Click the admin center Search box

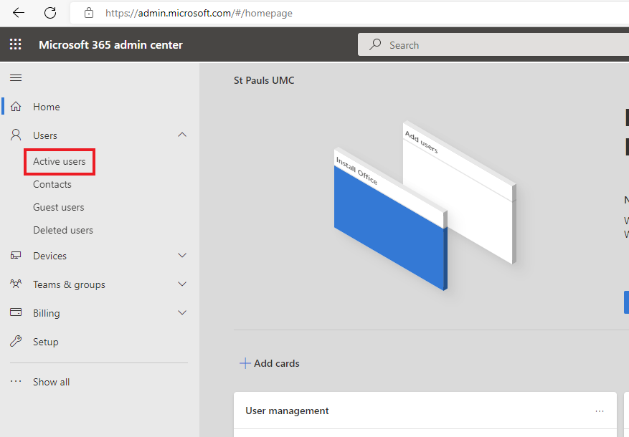[x=495, y=45]
